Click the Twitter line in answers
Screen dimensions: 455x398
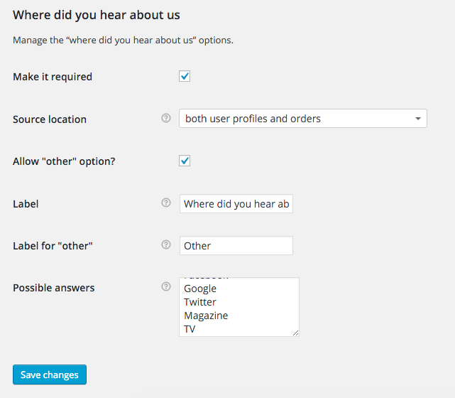[200, 302]
